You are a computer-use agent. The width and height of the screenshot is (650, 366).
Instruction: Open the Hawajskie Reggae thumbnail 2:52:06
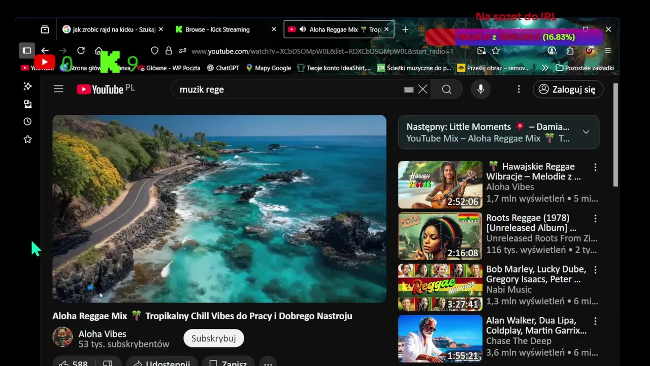[x=440, y=185]
